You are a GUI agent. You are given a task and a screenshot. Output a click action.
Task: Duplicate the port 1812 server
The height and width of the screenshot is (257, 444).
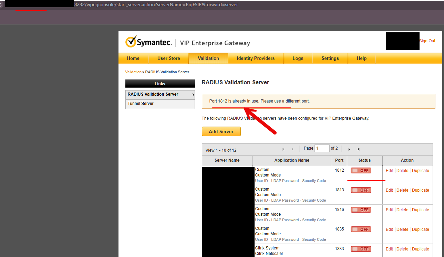click(x=421, y=171)
